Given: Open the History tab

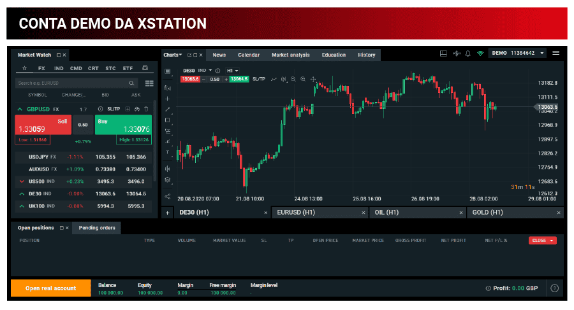Looking at the screenshot, I should pos(367,55).
